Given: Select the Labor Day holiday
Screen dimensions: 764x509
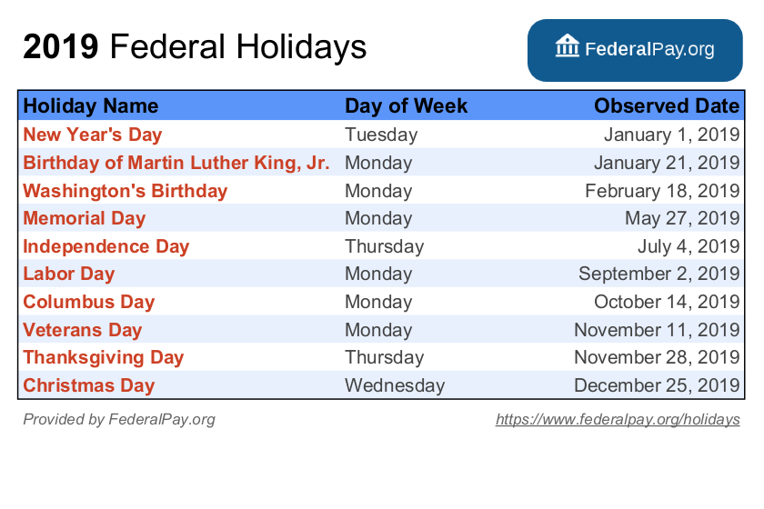Looking at the screenshot, I should click(69, 274).
